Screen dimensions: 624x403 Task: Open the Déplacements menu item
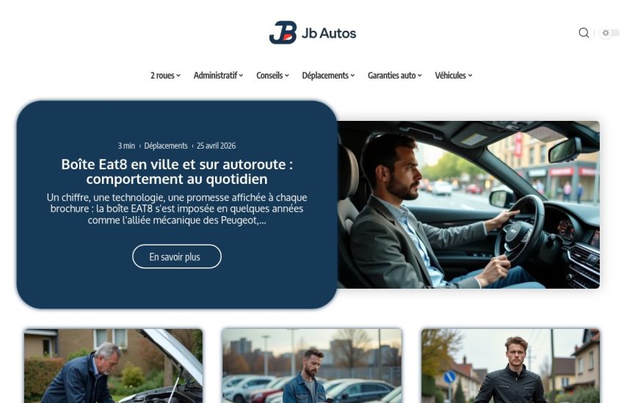click(328, 75)
